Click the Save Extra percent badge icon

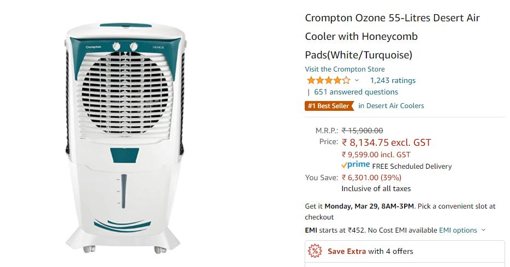click(x=315, y=251)
